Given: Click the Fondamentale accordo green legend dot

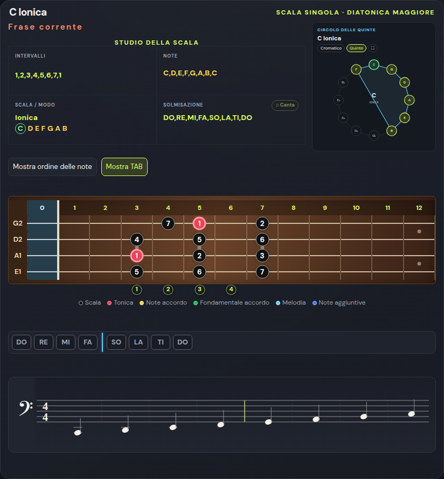Looking at the screenshot, I should coord(196,303).
